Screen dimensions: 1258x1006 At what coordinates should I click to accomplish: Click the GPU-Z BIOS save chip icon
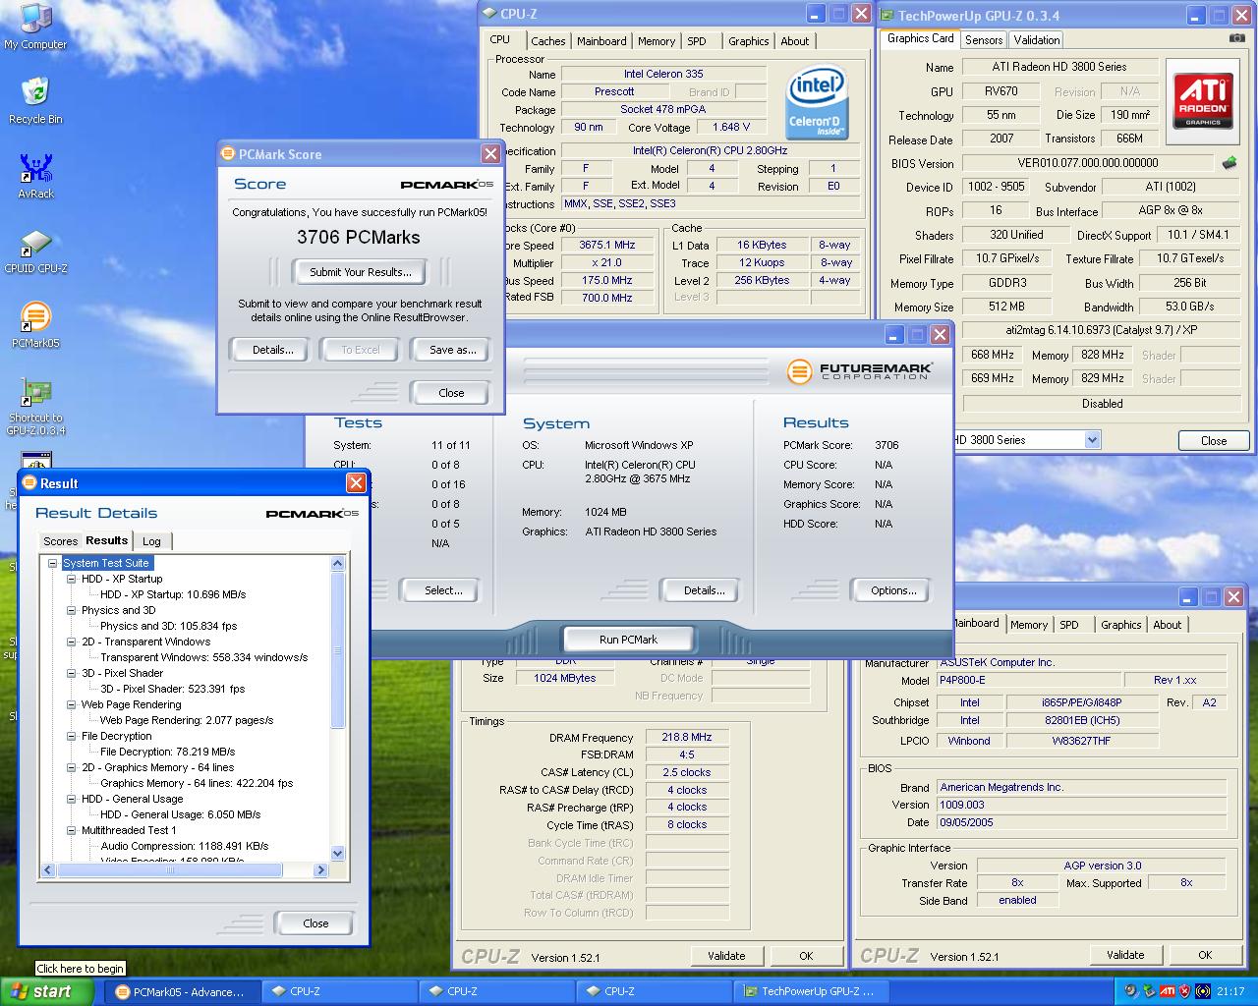(x=1229, y=163)
